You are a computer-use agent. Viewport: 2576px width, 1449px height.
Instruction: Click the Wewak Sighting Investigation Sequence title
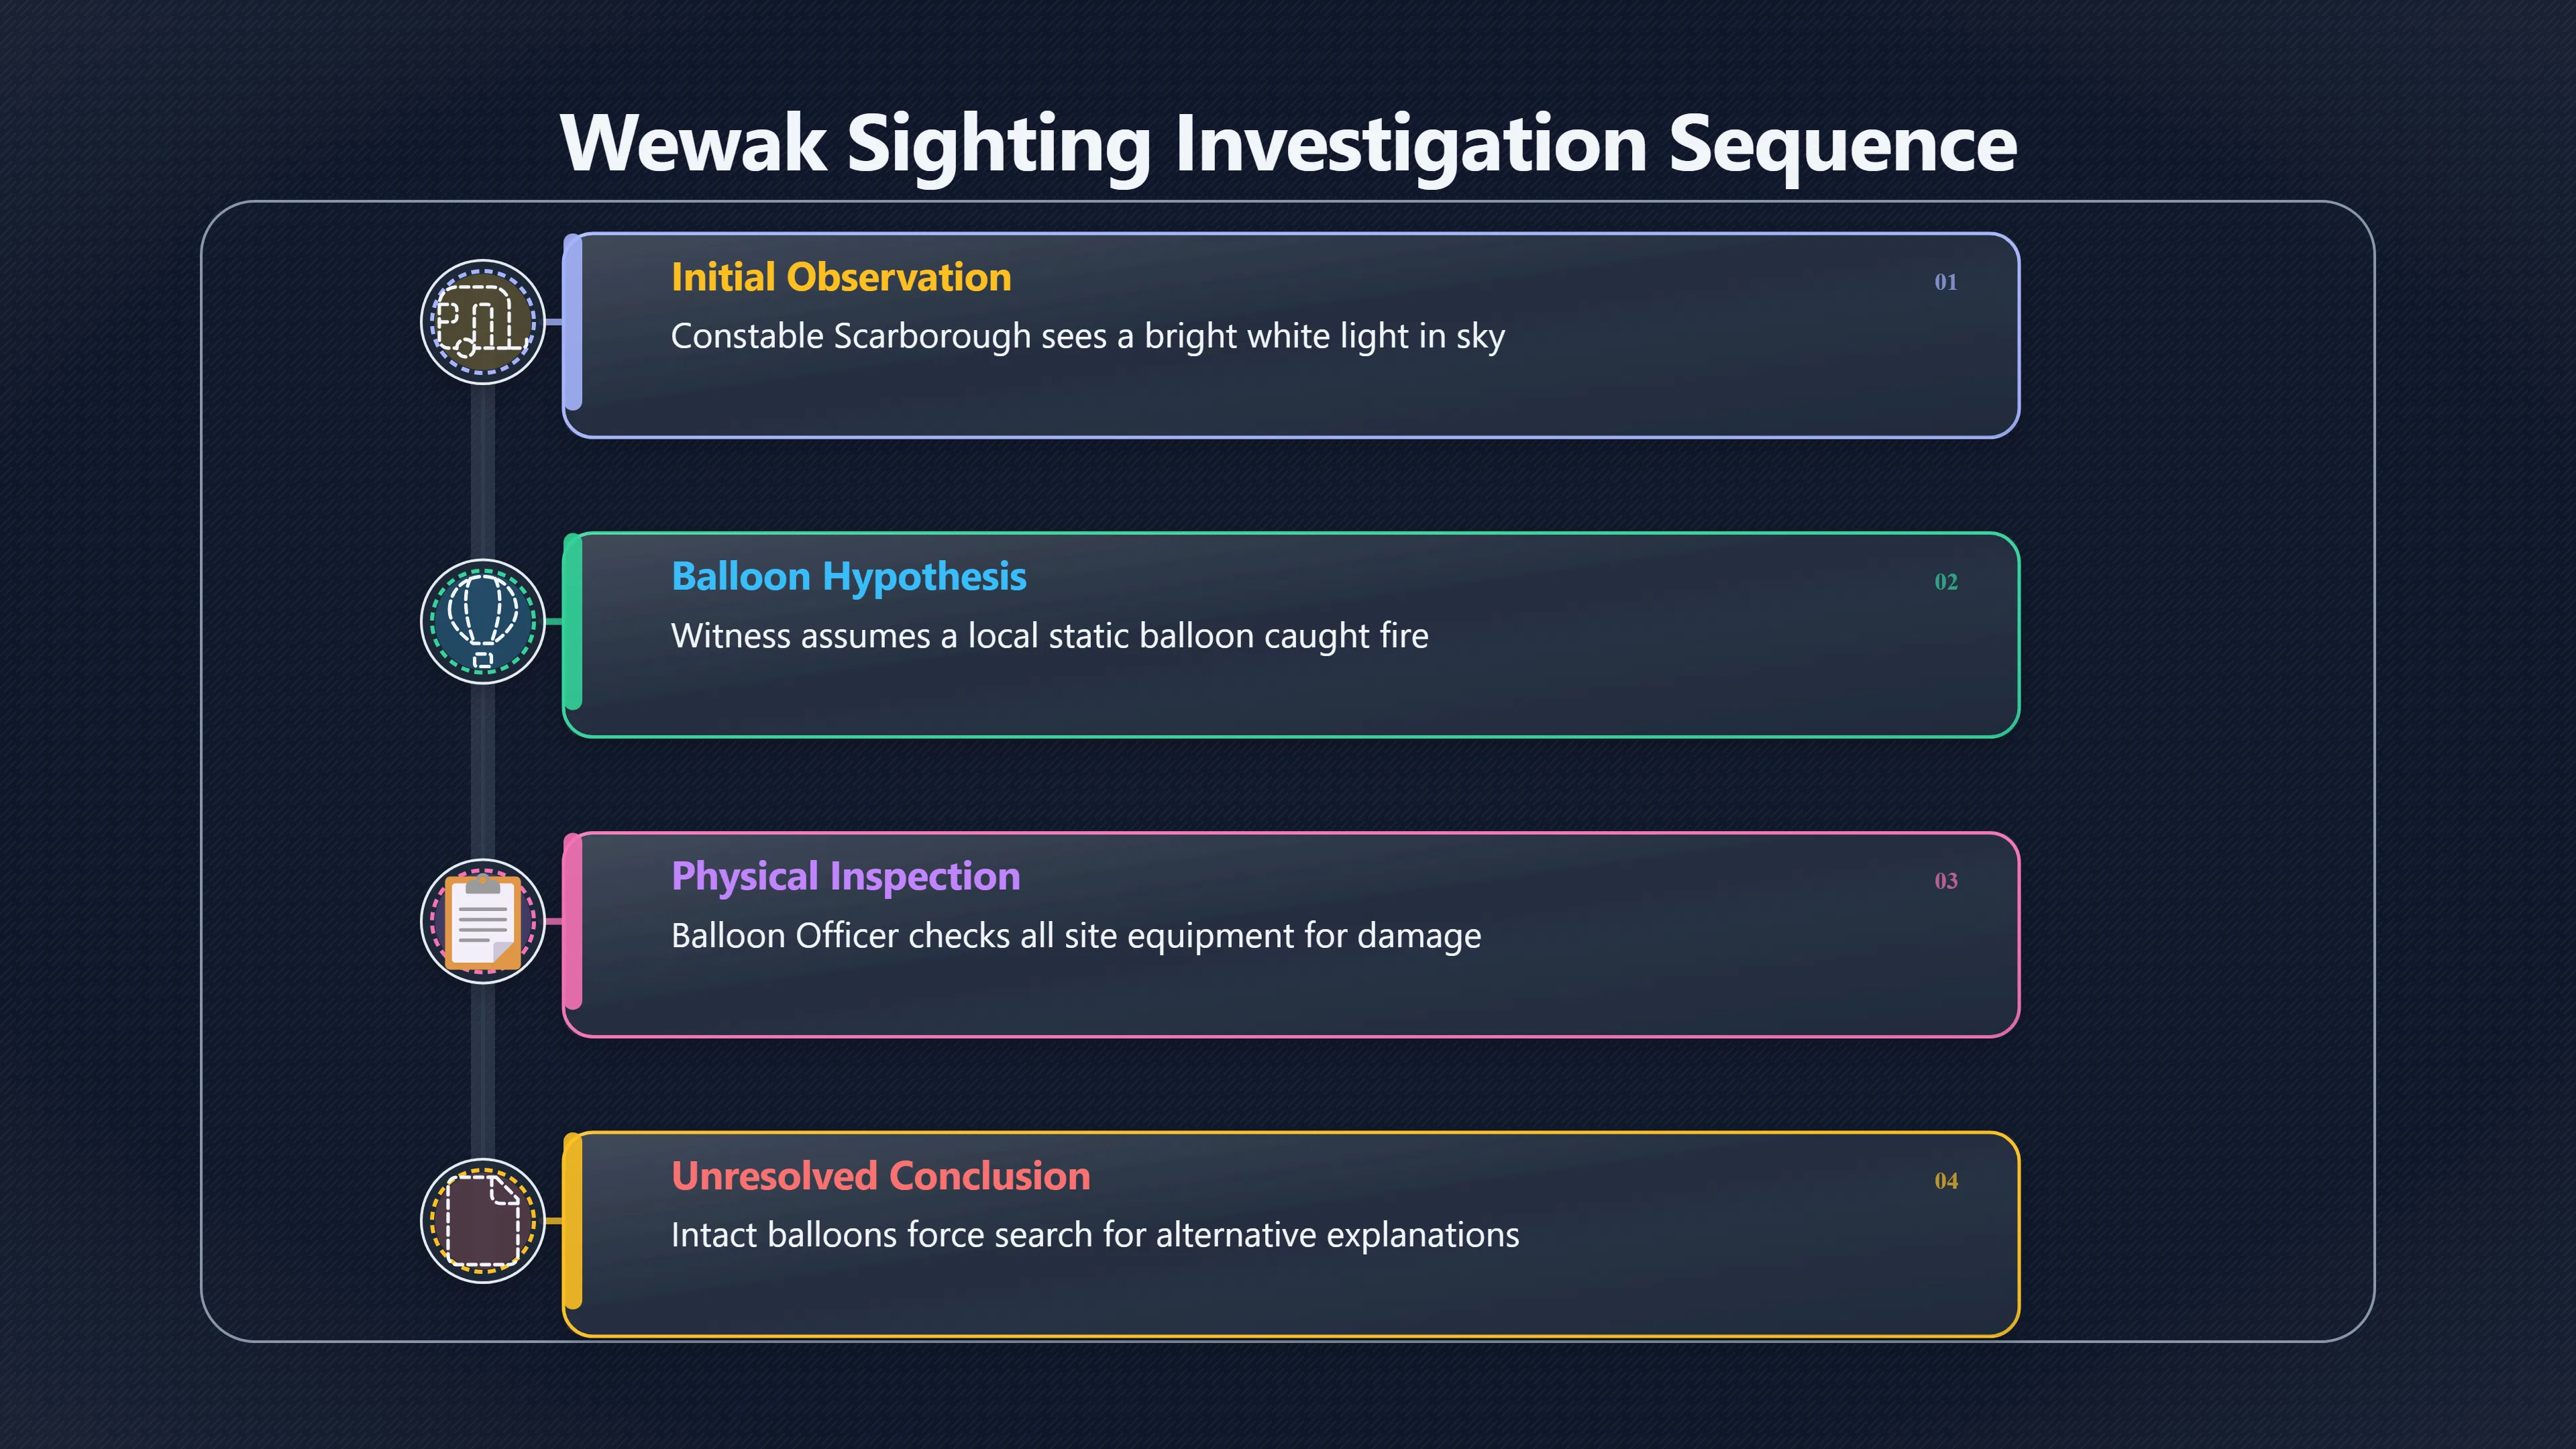[1288, 144]
